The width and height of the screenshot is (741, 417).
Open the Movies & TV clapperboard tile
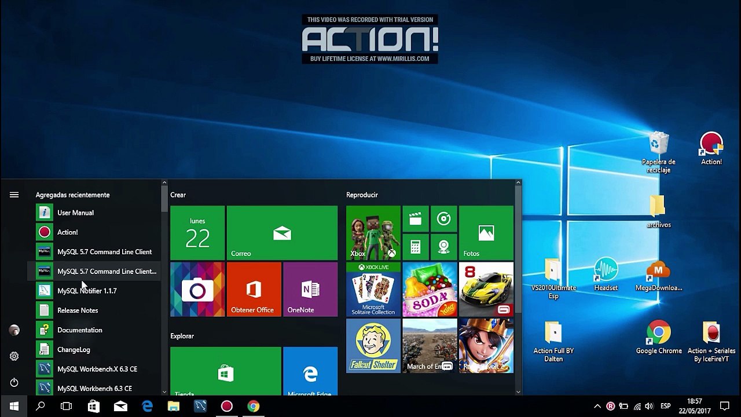point(416,219)
